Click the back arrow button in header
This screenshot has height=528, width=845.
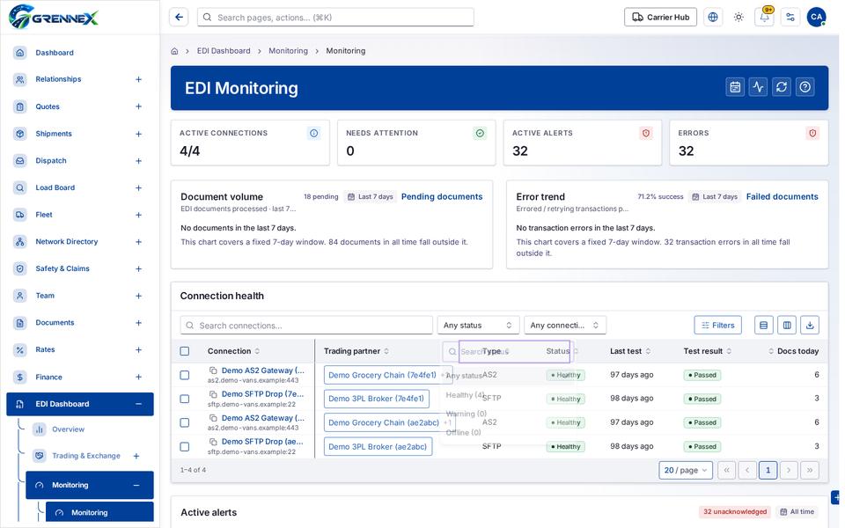click(179, 18)
